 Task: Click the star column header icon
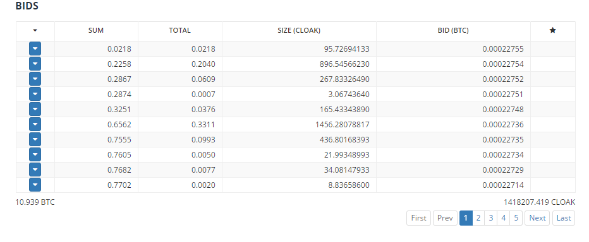pyautogui.click(x=552, y=31)
